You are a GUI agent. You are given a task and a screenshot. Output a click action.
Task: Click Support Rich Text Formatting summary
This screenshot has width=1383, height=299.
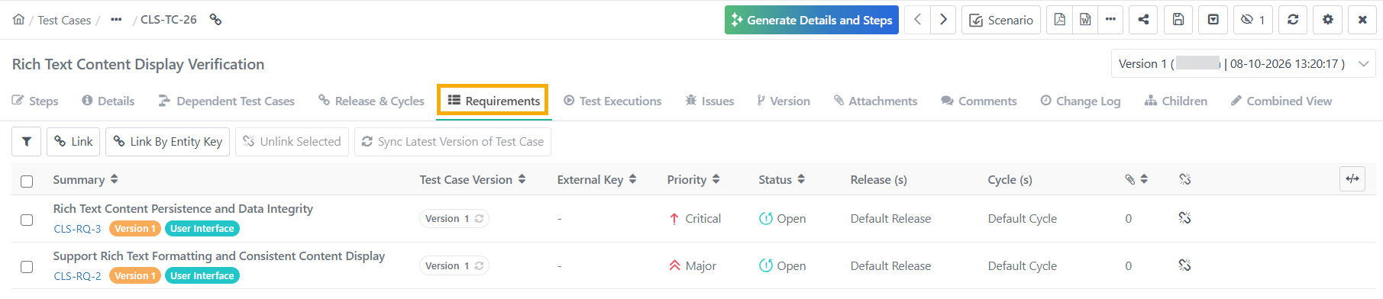coord(219,256)
